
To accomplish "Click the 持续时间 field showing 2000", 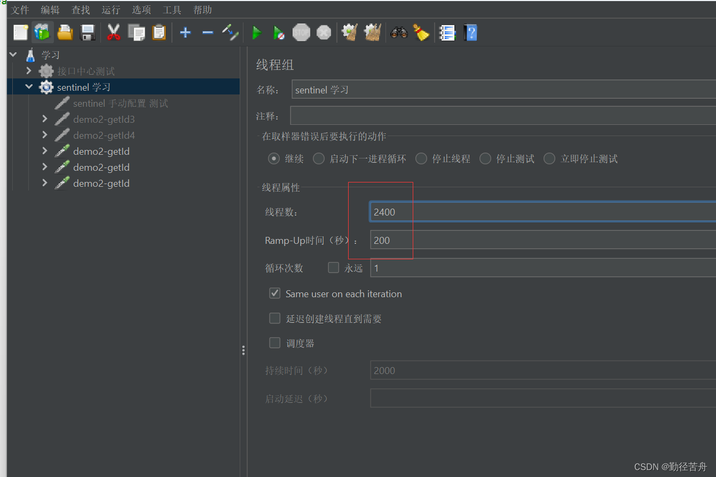I will coord(543,370).
